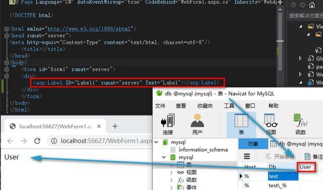323x190 pixels.
Task: Select the 表 tree node under mysql
Action: pyautogui.click(x=189, y=165)
